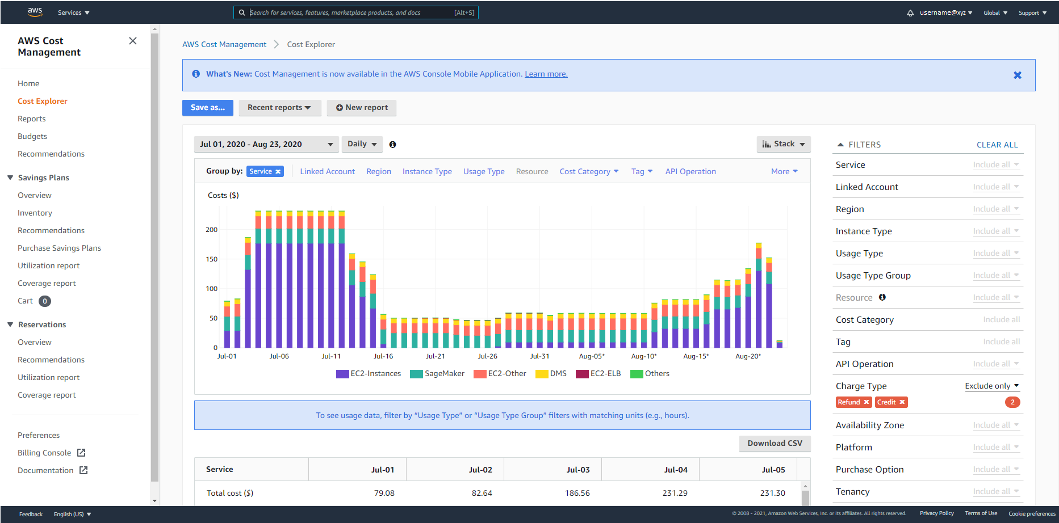Image resolution: width=1059 pixels, height=523 pixels.
Task: Open Charge Type Exclude only dropdown
Action: pos(992,386)
